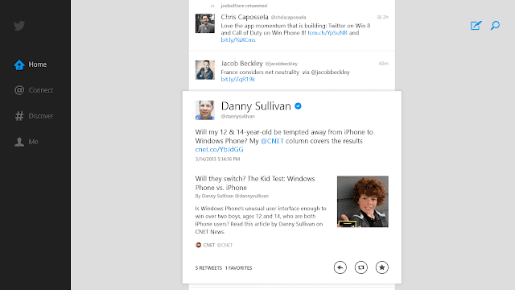Click the Home house icon
This screenshot has width=515, height=290.
(19, 64)
